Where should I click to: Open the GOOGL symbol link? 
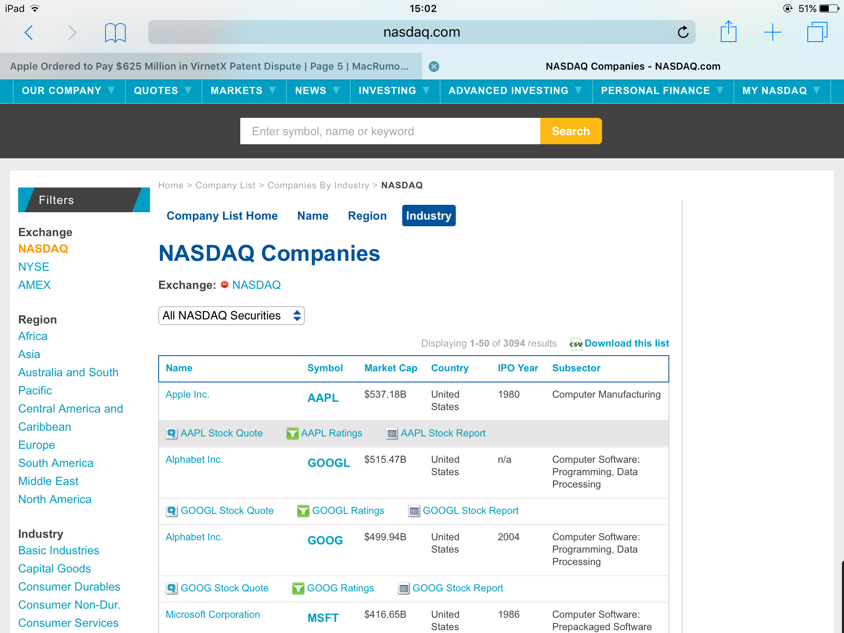tap(329, 463)
